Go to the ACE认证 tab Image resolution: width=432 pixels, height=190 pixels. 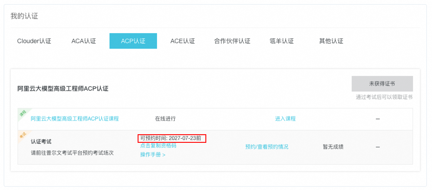click(183, 41)
